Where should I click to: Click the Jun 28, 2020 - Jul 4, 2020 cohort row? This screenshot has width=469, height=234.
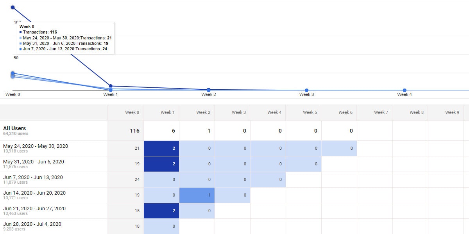[32, 224]
